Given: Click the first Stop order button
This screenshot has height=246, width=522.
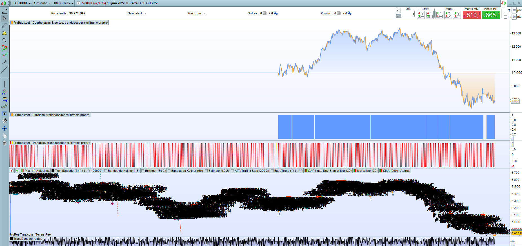Looking at the screenshot, I should 439,15.
